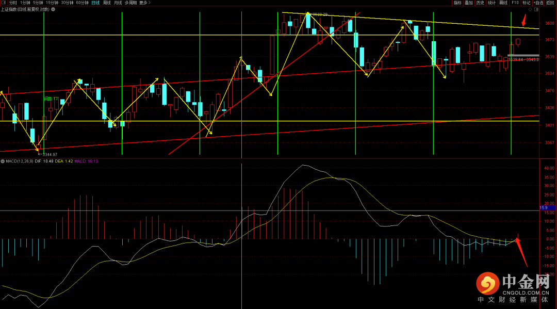557x309 pixels.
Task: Open the MACD indicator dropdown arrow
Action: click(3, 161)
